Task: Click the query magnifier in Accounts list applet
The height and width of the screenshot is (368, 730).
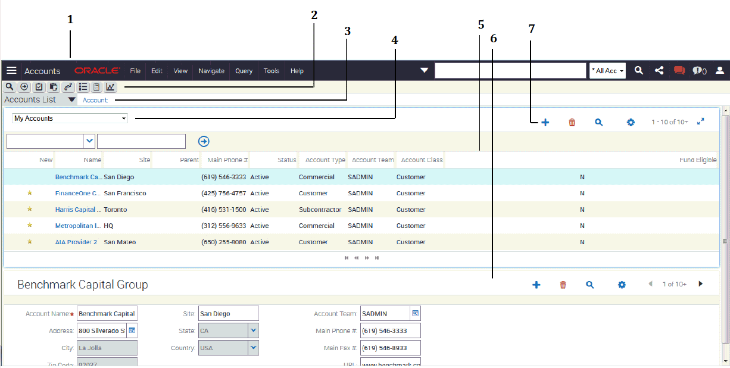Action: [x=599, y=122]
